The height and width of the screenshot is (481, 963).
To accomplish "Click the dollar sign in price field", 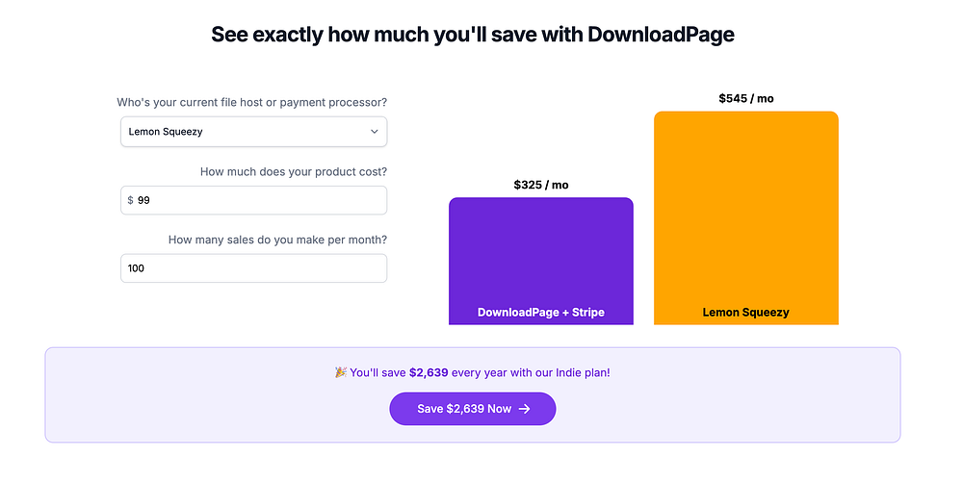I will click(x=131, y=200).
